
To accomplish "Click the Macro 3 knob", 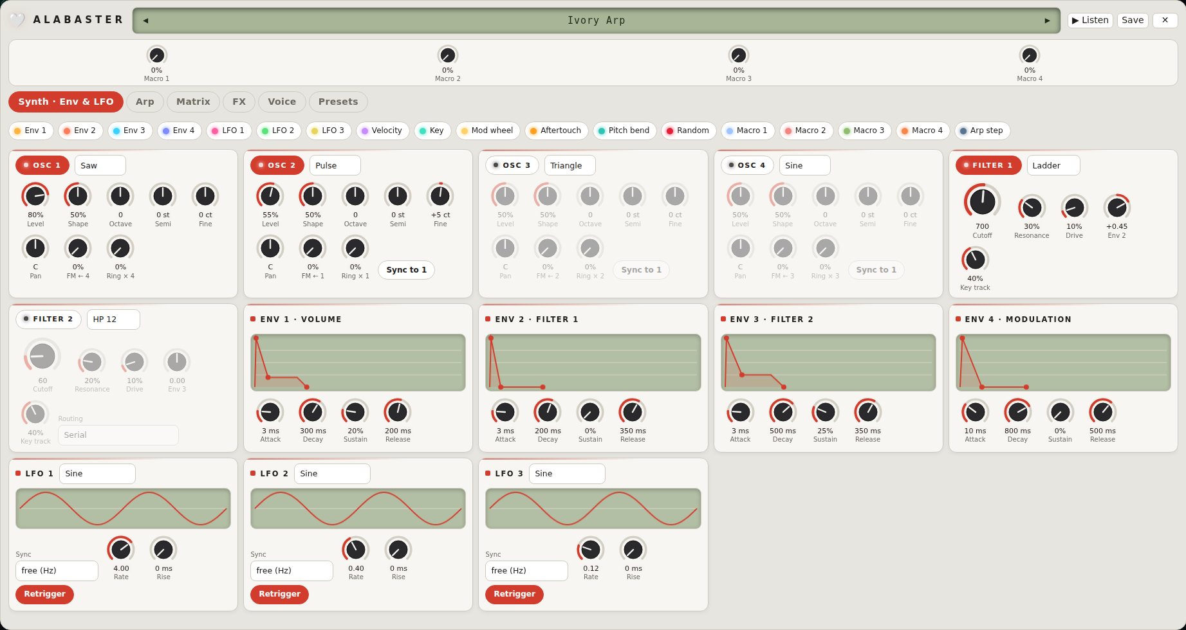I will coord(738,55).
